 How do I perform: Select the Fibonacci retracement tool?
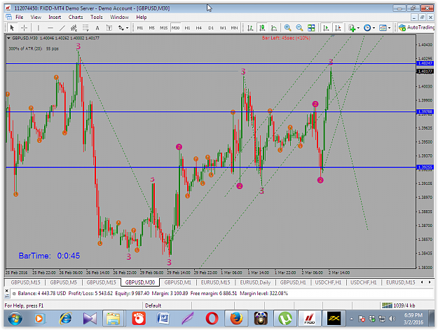point(85,27)
